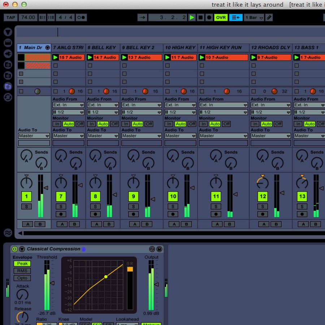Launch the 9 7-Audio clip

[253, 57]
